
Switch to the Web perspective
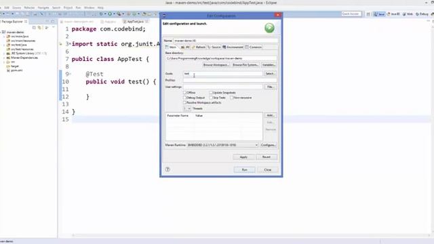(408, 14)
